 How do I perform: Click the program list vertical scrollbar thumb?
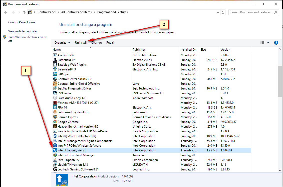pos(279,81)
